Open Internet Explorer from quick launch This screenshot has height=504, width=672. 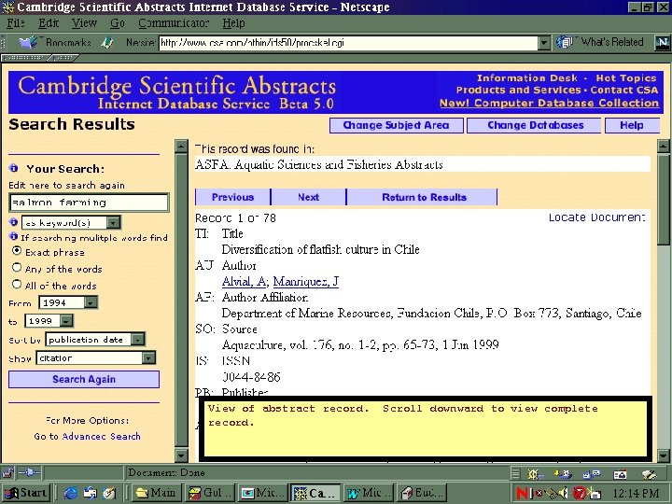coord(70,494)
